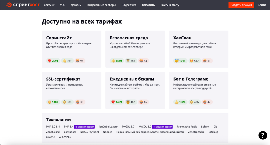Click the Бот в Телеграме card title
The width and height of the screenshot is (270, 145).
pos(191,79)
